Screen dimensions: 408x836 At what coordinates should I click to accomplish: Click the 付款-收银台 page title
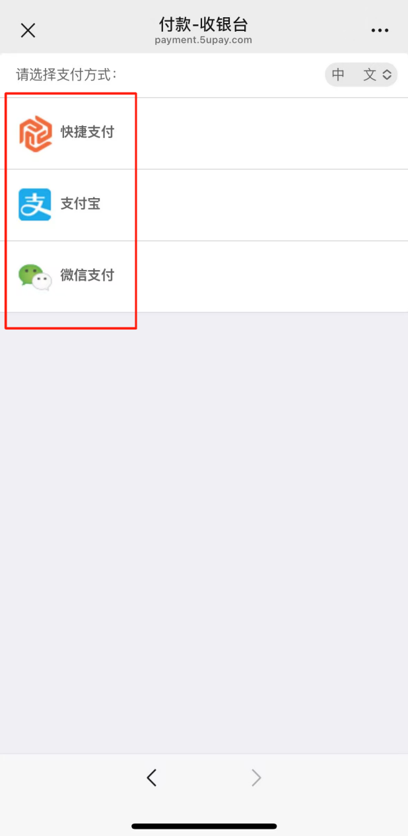(x=203, y=24)
